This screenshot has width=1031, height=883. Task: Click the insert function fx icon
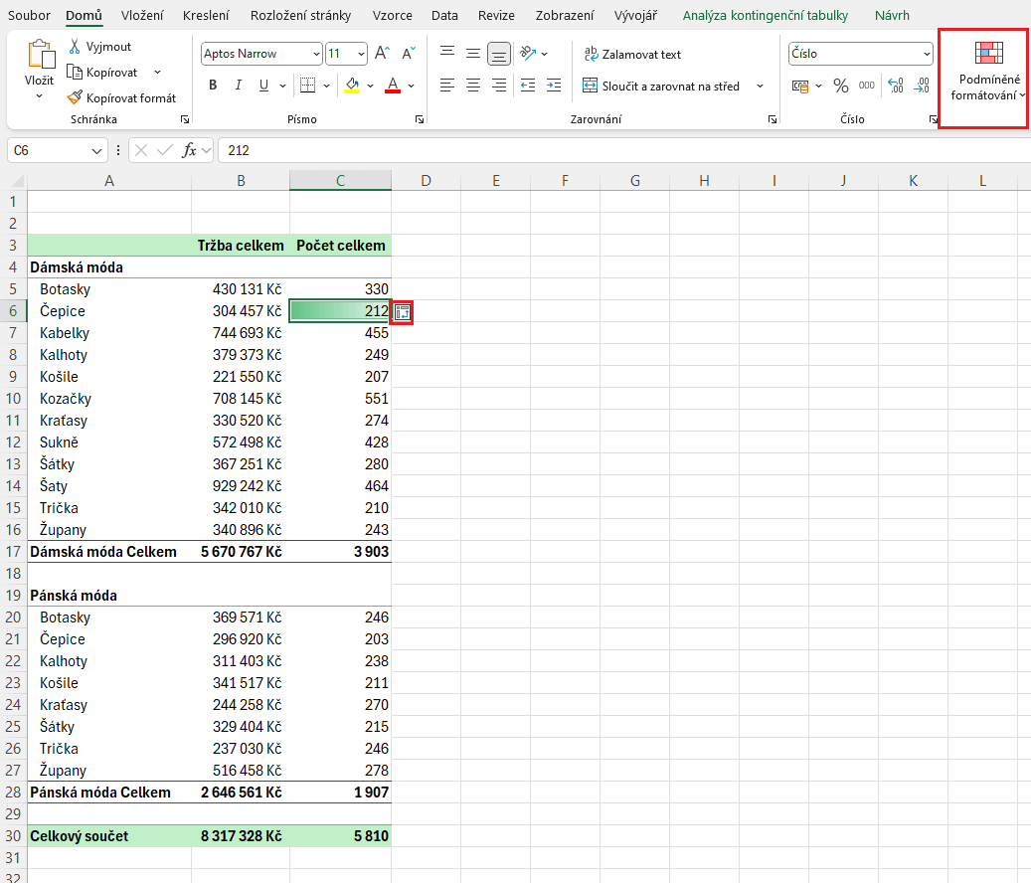[189, 150]
